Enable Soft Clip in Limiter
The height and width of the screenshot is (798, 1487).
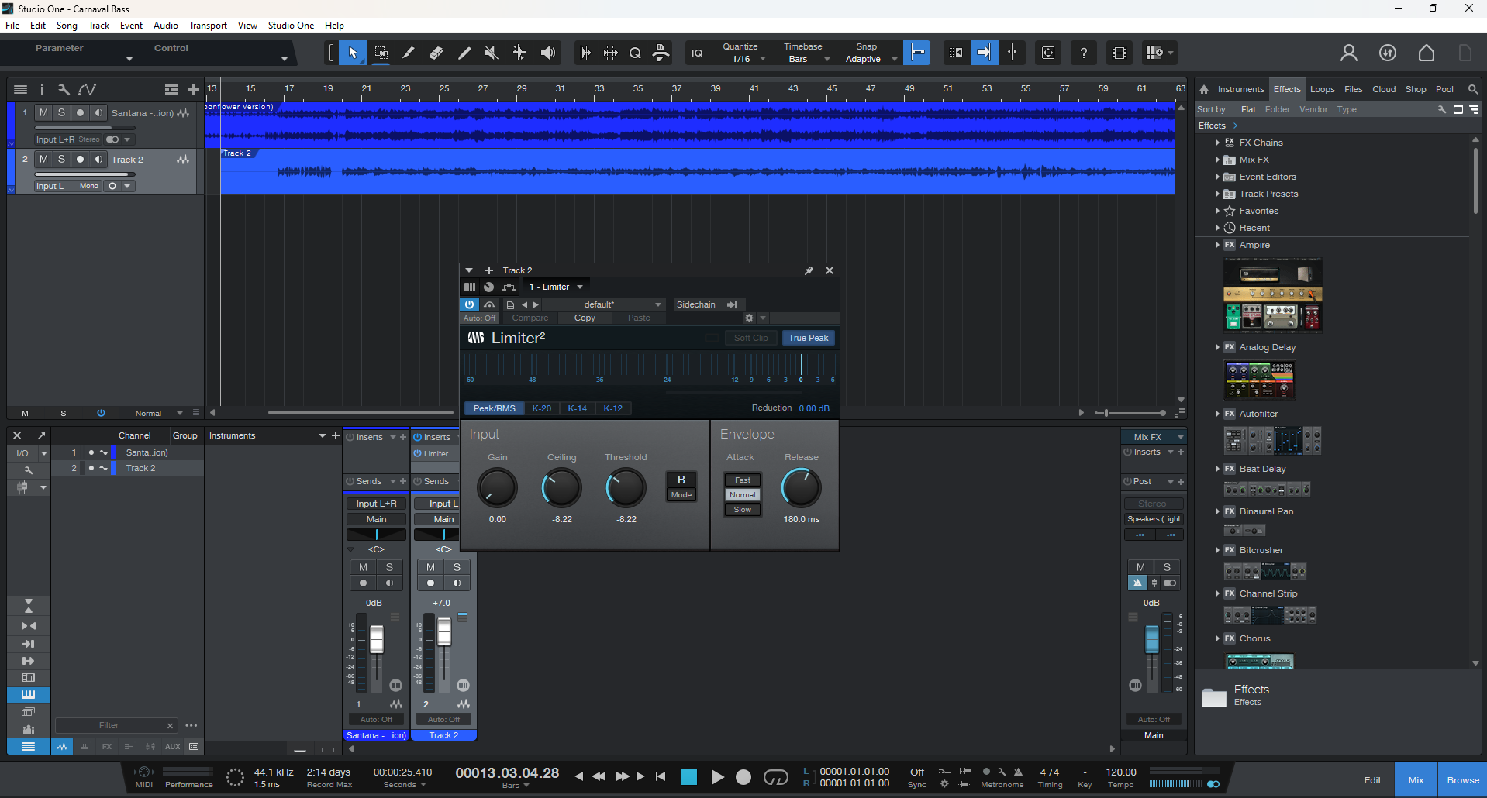[x=750, y=338]
